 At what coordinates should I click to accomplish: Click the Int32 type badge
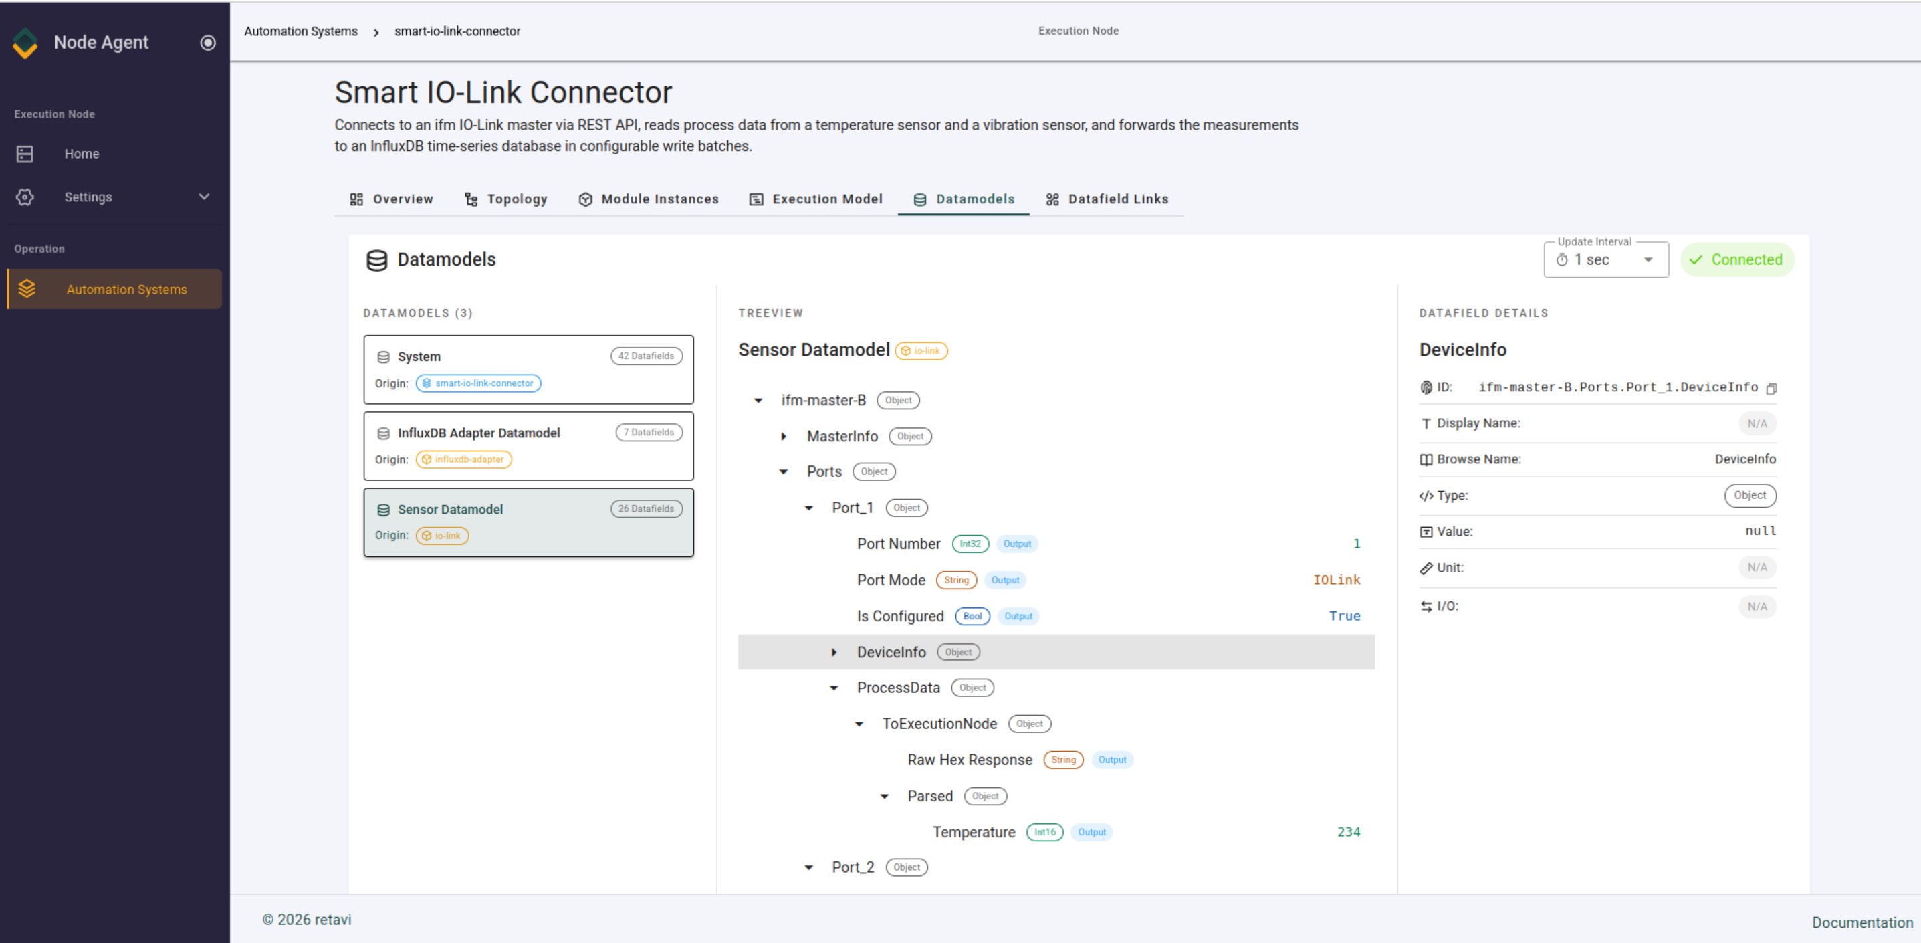970,544
